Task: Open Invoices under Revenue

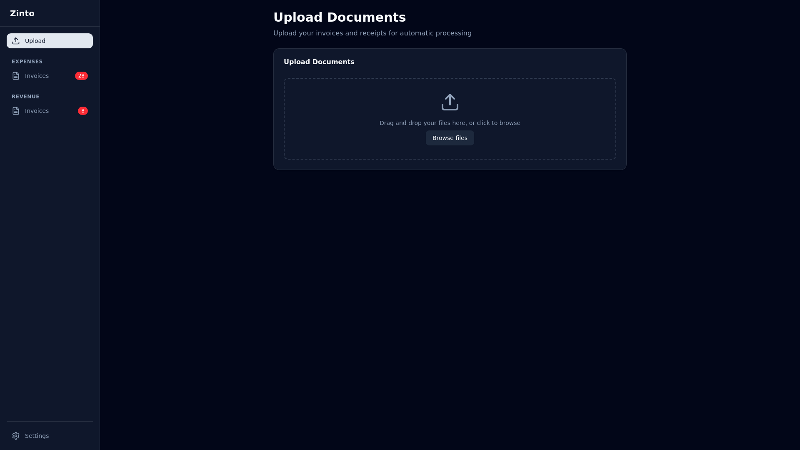Action: [x=50, y=111]
